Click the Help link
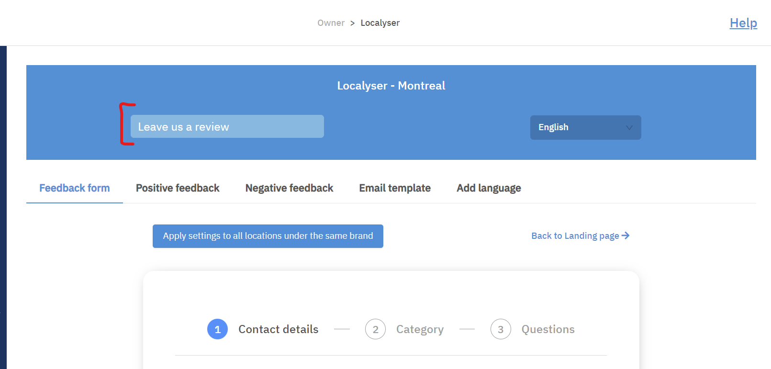Image resolution: width=771 pixels, height=369 pixels. click(743, 23)
